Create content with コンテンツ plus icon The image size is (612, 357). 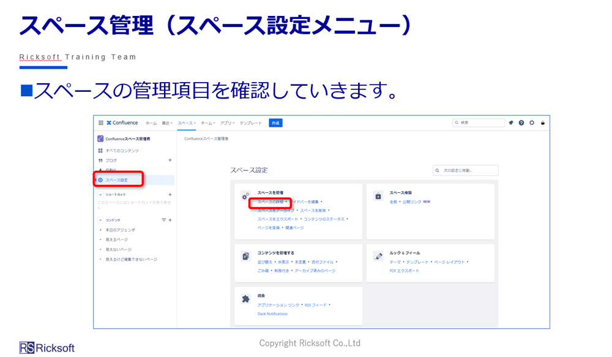(170, 220)
